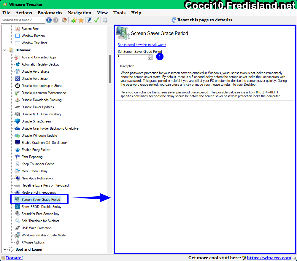Click the Ads and Unwanted Apps icon

point(18,57)
